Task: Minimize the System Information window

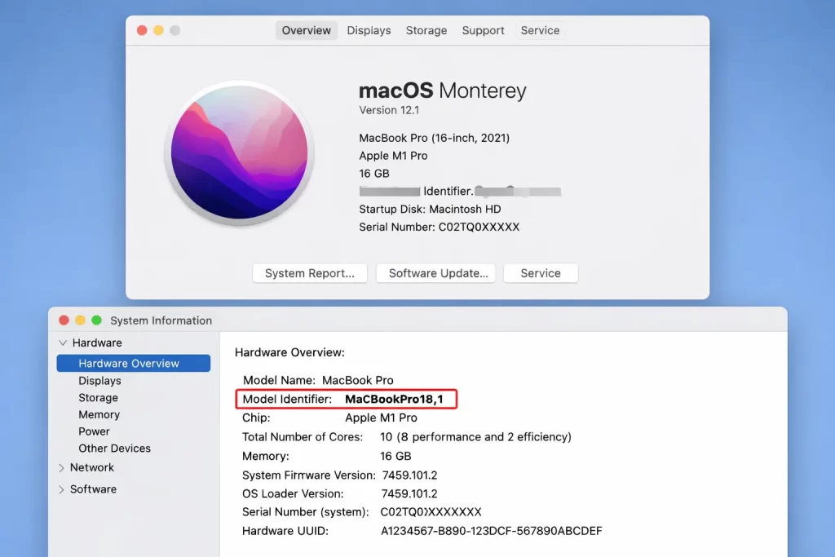Action: tap(80, 320)
